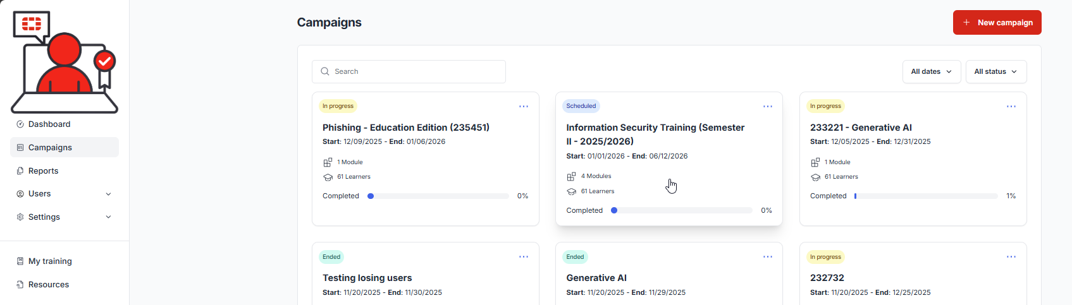Click '61 Learners' on Information Security Training card
This screenshot has height=305, width=1072.
(598, 191)
